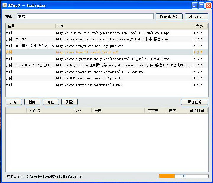This screenshot has height=183, width=213.
Task: Select the 求佛 03 李绍继 song row
Action: pos(107,46)
